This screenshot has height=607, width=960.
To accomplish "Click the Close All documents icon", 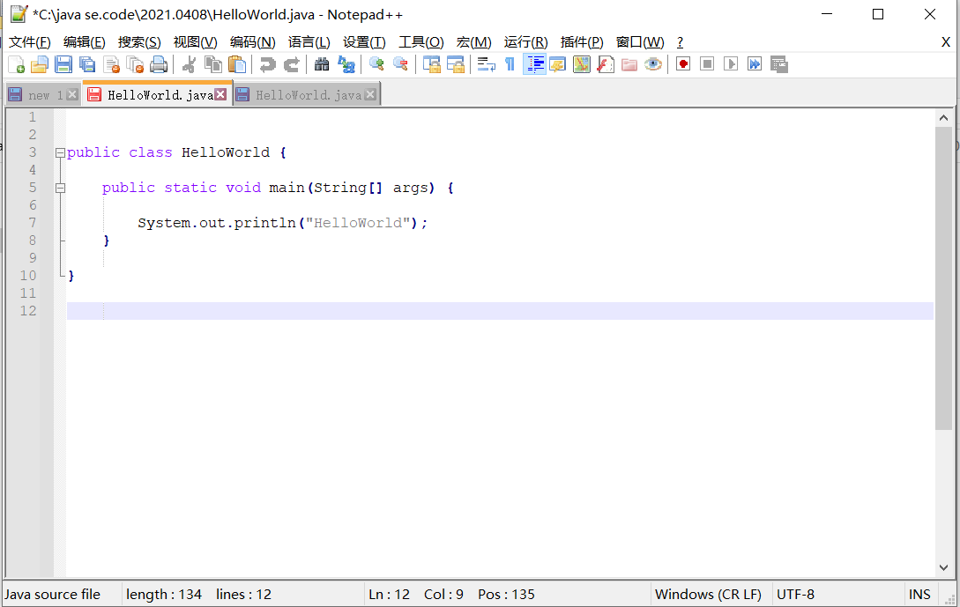I will [x=135, y=64].
